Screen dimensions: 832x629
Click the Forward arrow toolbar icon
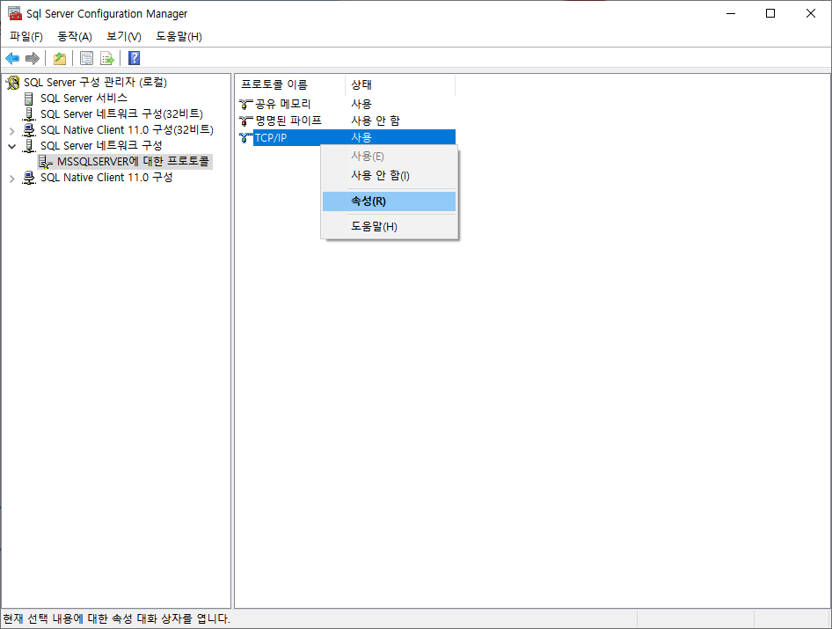[33, 58]
